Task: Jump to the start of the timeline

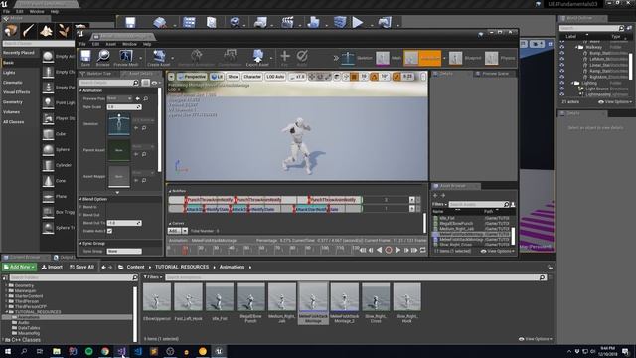Action: point(363,250)
